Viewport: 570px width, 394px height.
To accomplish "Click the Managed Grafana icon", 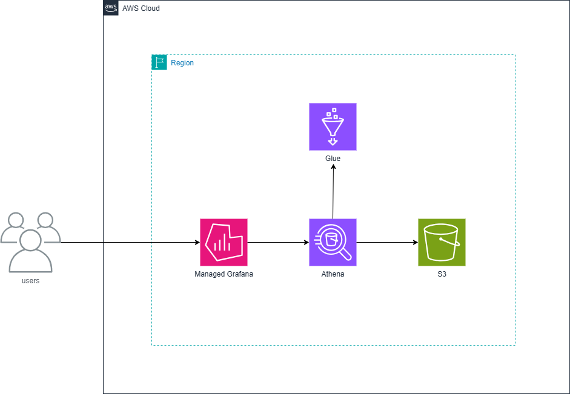I will tap(224, 242).
